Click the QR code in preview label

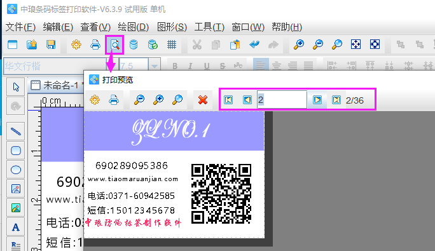click(x=221, y=194)
